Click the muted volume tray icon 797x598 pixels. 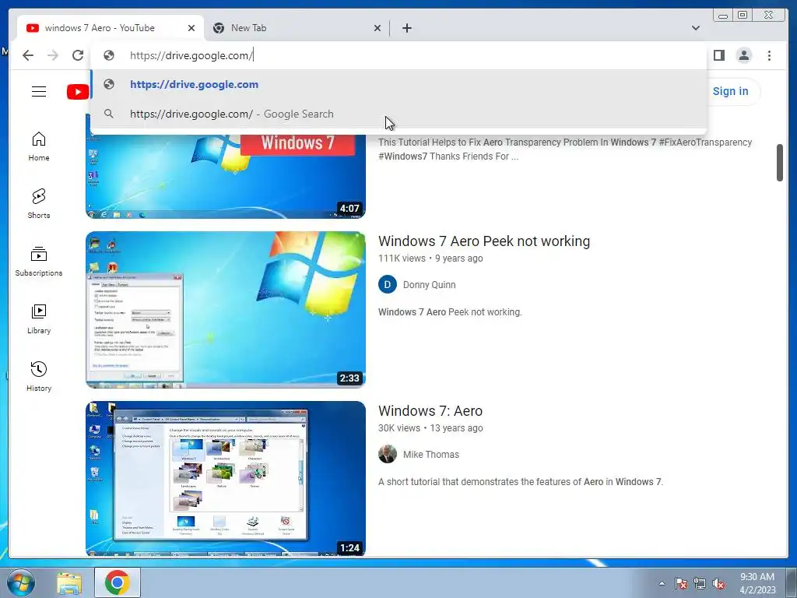click(x=718, y=583)
